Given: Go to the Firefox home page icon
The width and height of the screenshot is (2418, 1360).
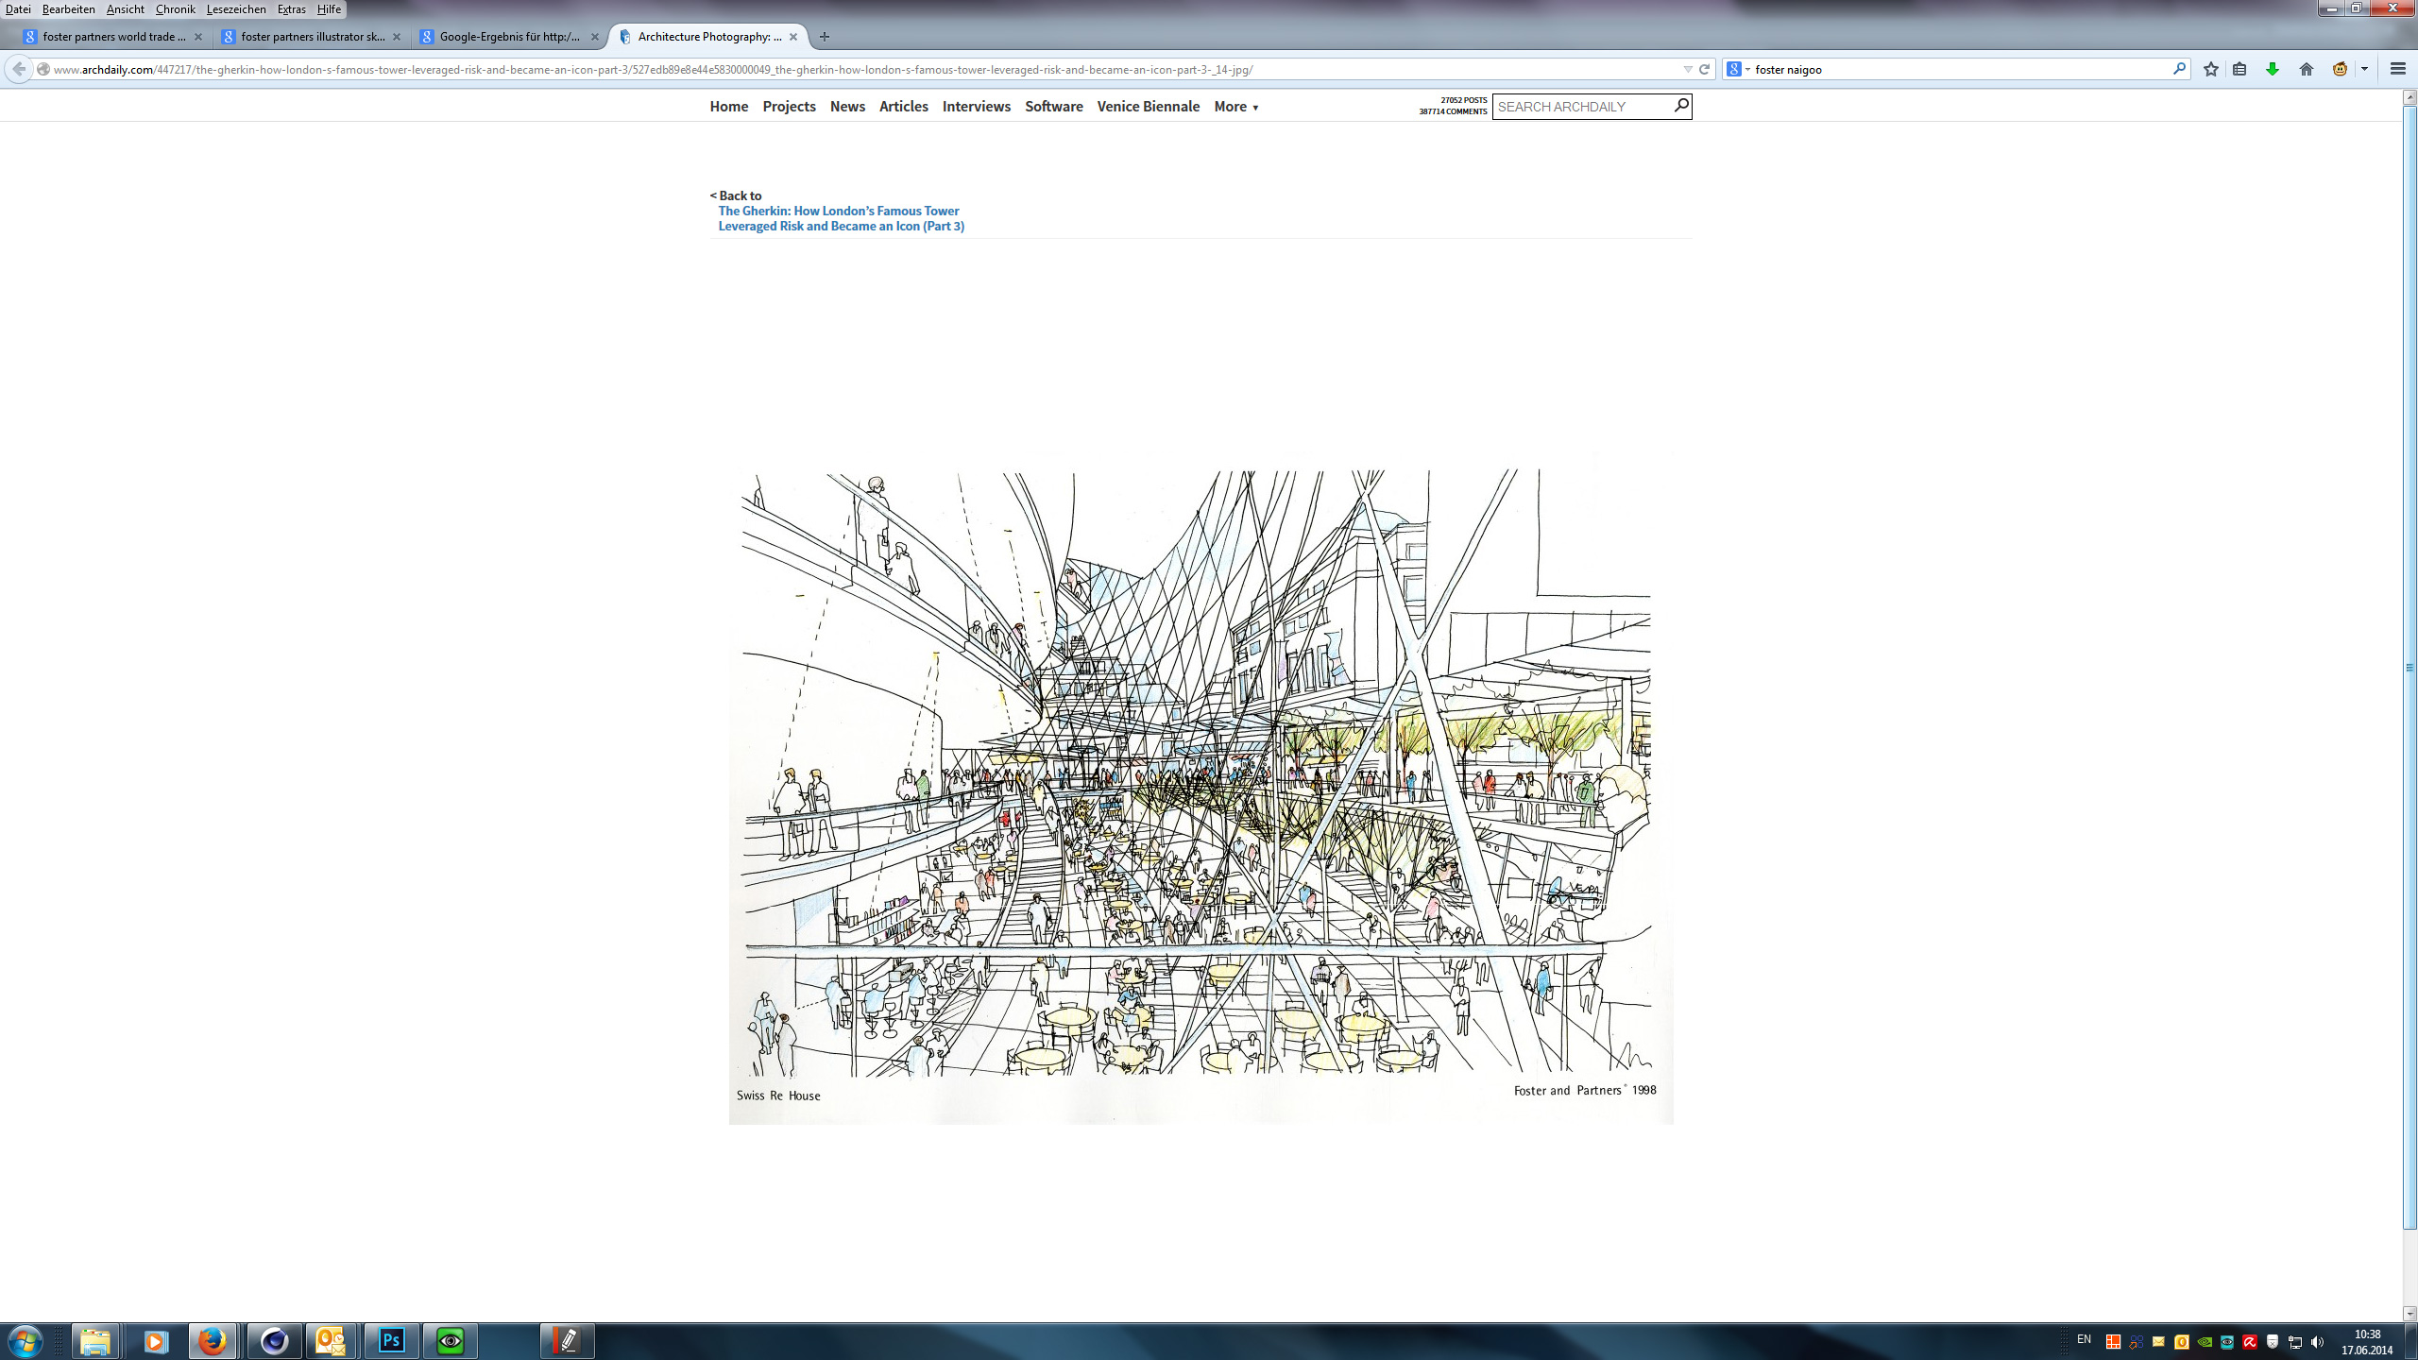Looking at the screenshot, I should [2307, 69].
